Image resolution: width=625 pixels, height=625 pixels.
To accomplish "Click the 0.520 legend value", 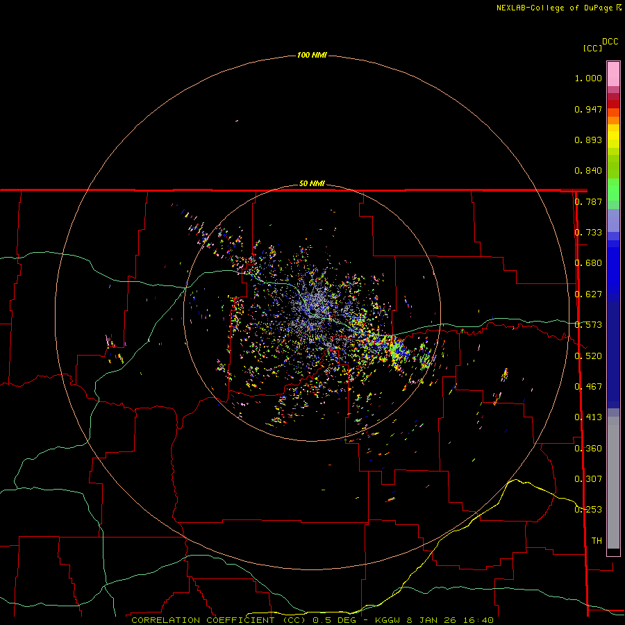I will point(588,356).
